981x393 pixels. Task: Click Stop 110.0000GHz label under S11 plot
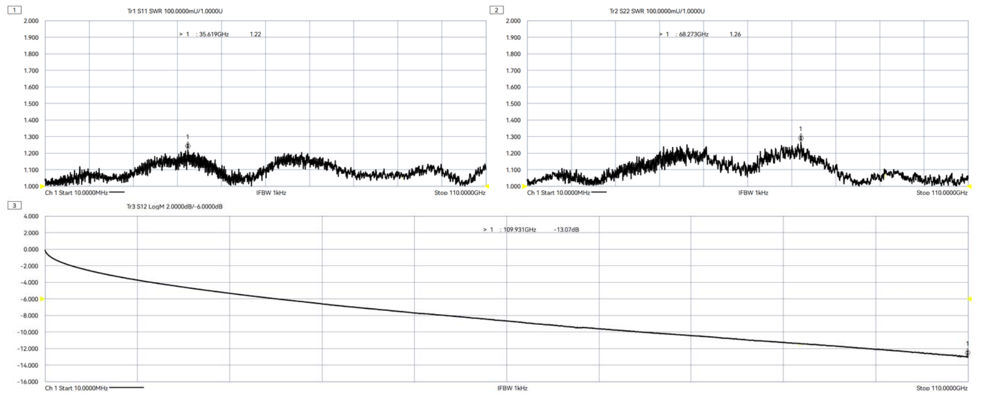(460, 192)
